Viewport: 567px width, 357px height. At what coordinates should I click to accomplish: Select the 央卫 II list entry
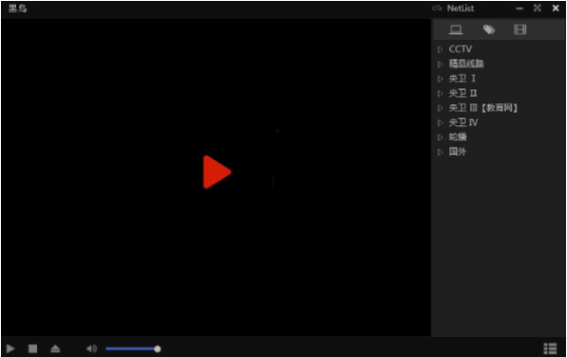click(464, 93)
